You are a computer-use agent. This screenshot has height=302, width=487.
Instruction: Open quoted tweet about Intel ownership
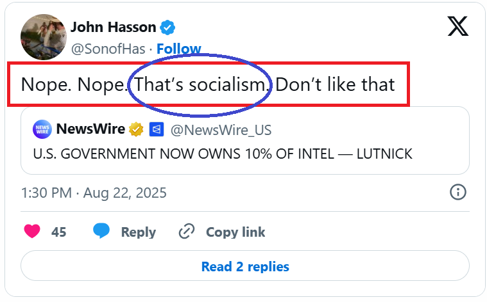coord(222,154)
